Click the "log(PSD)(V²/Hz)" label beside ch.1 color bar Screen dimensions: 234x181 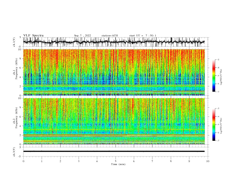tap(221, 77)
